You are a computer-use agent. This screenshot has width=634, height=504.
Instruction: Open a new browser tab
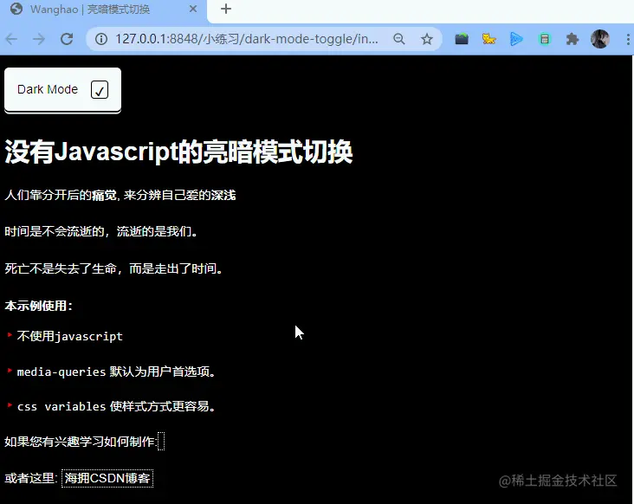(226, 9)
